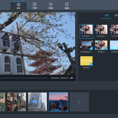Open the MV tab
This screenshot has height=118, width=118.
click(18, 6)
